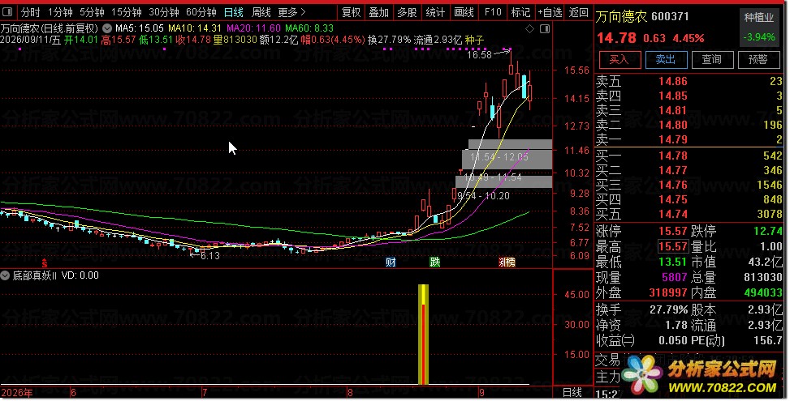Expand the 底部真妖II indicator arrow
Screen dimensions: 790x401
tap(6, 275)
